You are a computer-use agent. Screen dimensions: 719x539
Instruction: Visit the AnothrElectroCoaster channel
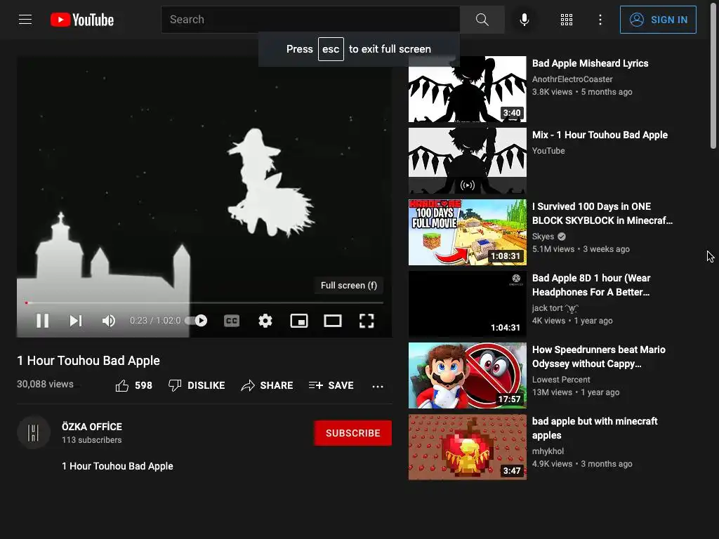coord(572,79)
